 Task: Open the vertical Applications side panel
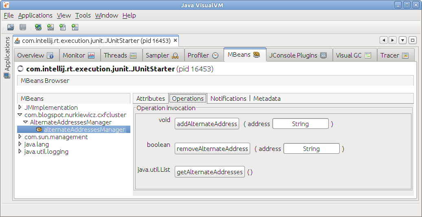[7, 57]
